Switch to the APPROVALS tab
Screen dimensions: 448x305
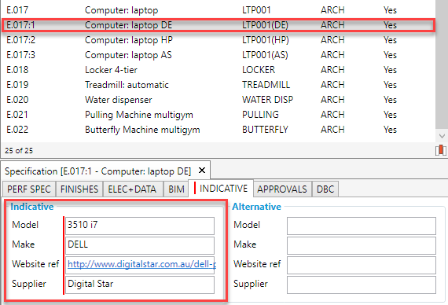[282, 189]
